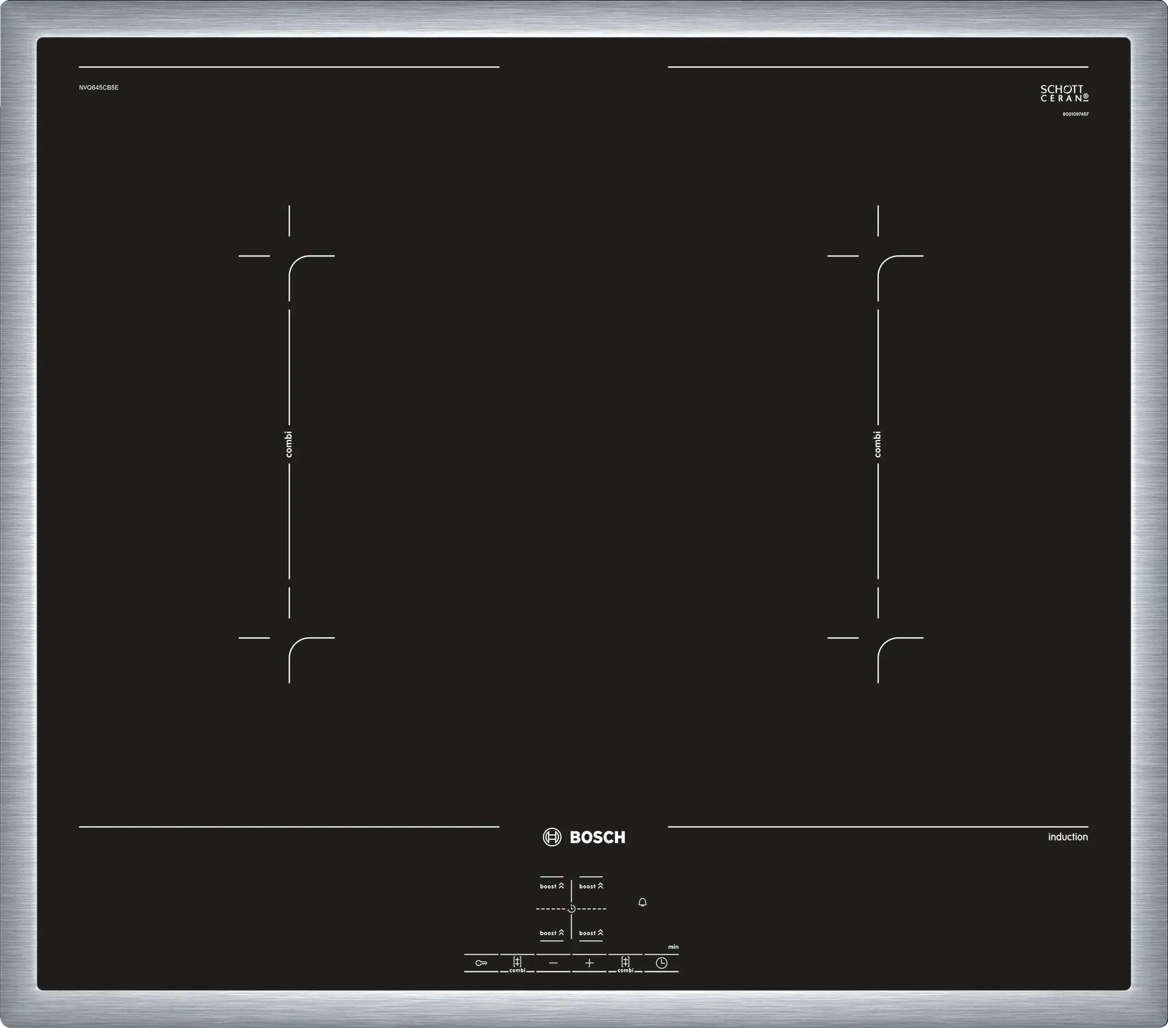Activate the bottom-right boost control
1168x1028 pixels.
click(x=591, y=933)
